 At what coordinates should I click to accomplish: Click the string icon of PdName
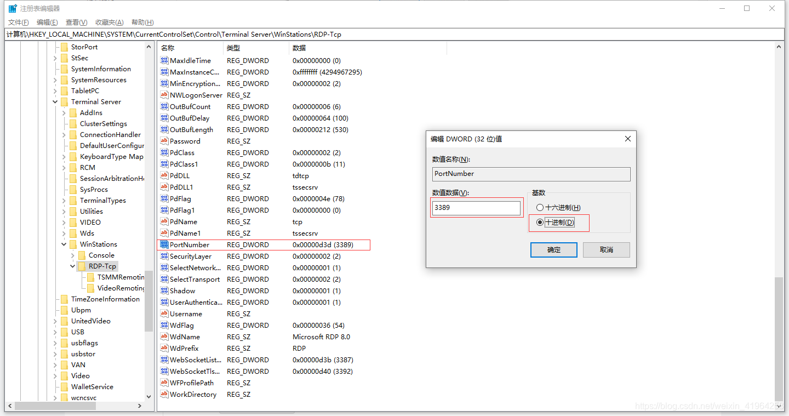164,221
